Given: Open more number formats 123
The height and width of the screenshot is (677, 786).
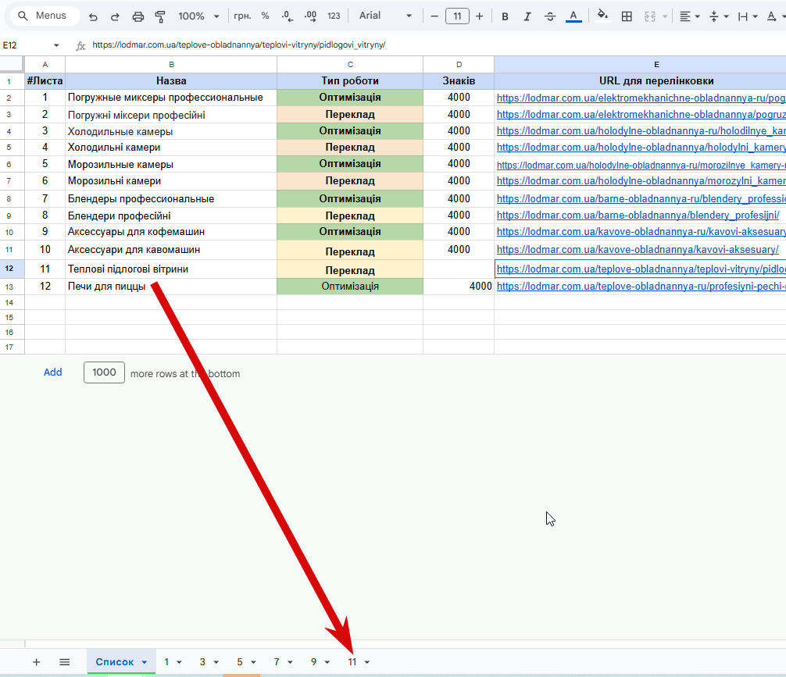Looking at the screenshot, I should (334, 16).
